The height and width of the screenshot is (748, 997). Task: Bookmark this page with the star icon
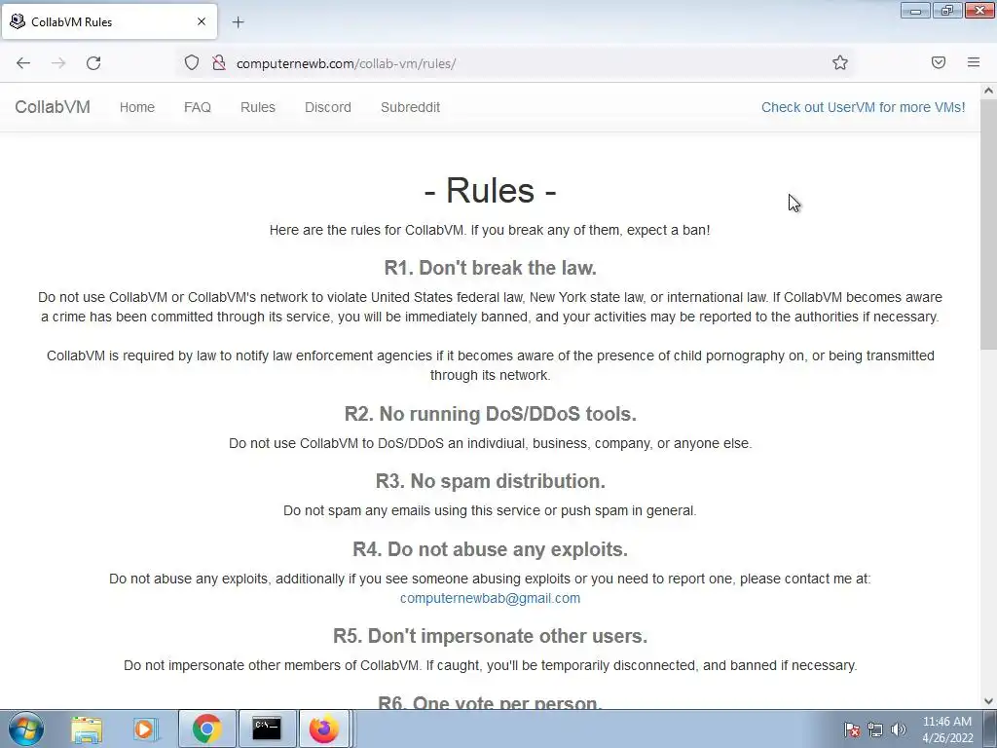pos(840,62)
